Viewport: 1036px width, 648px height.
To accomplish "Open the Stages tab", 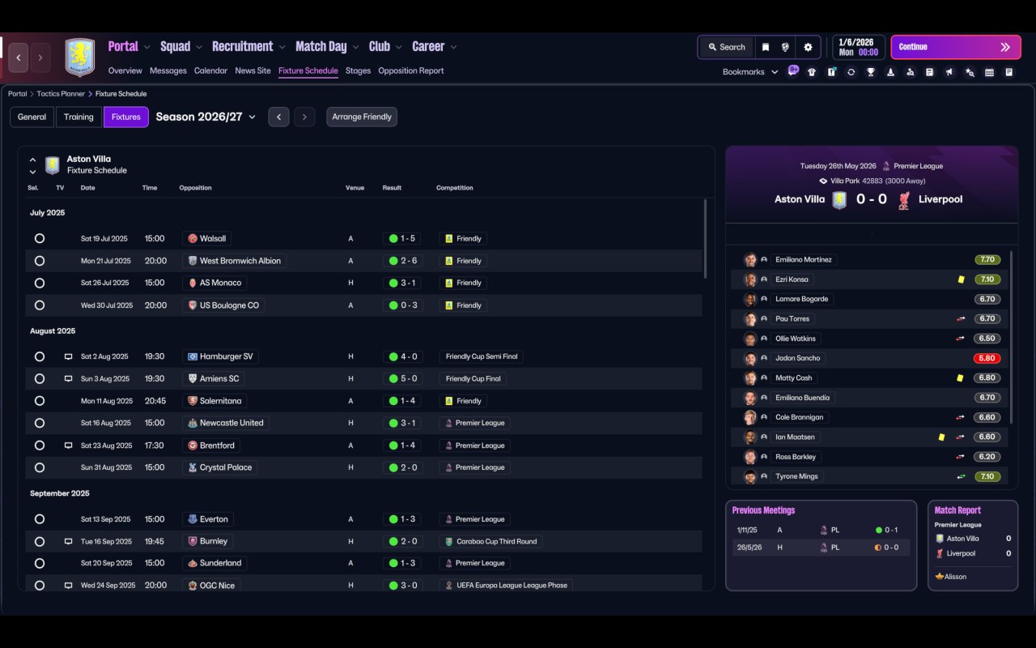I will point(358,70).
